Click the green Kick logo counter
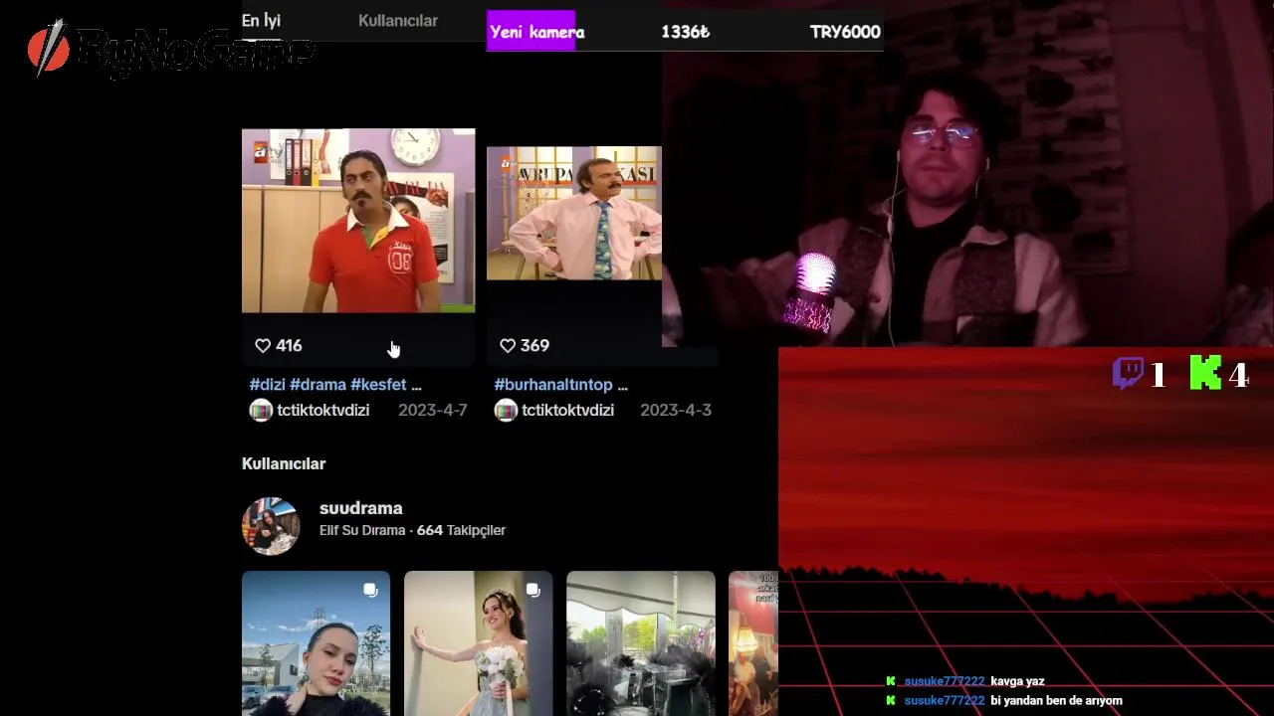Screen dimensions: 1274x716 [x=1218, y=374]
